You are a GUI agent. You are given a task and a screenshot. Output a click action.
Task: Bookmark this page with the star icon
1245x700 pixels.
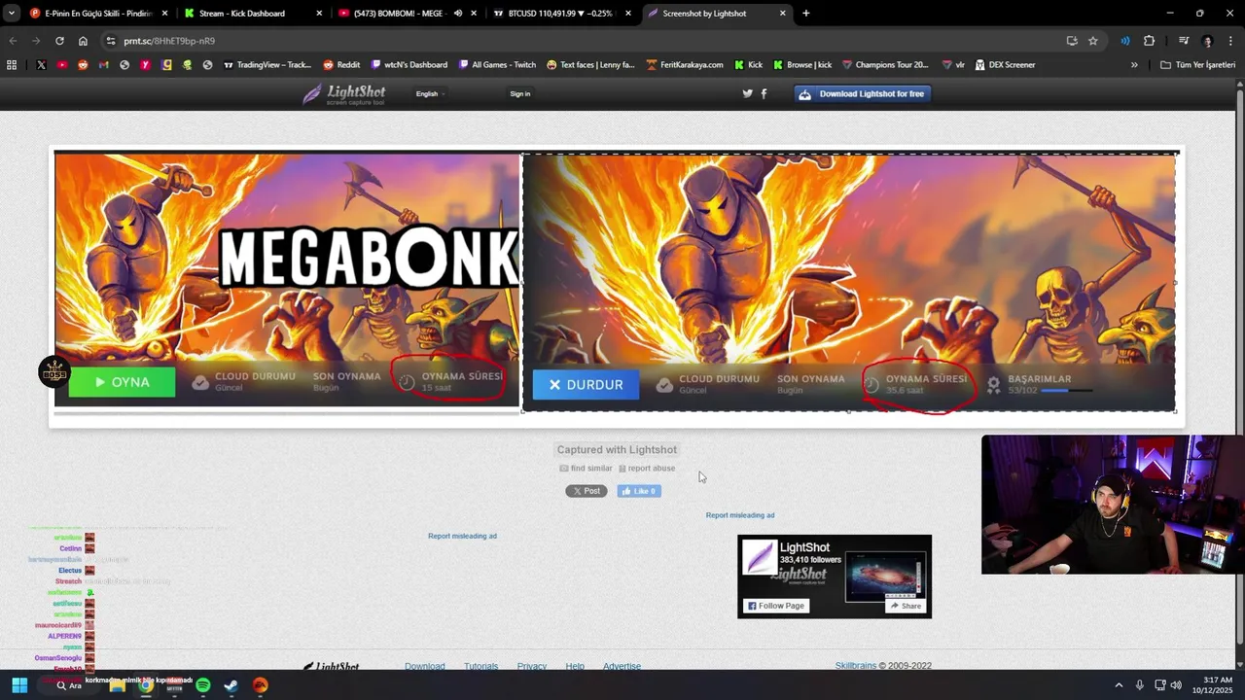[x=1093, y=41]
